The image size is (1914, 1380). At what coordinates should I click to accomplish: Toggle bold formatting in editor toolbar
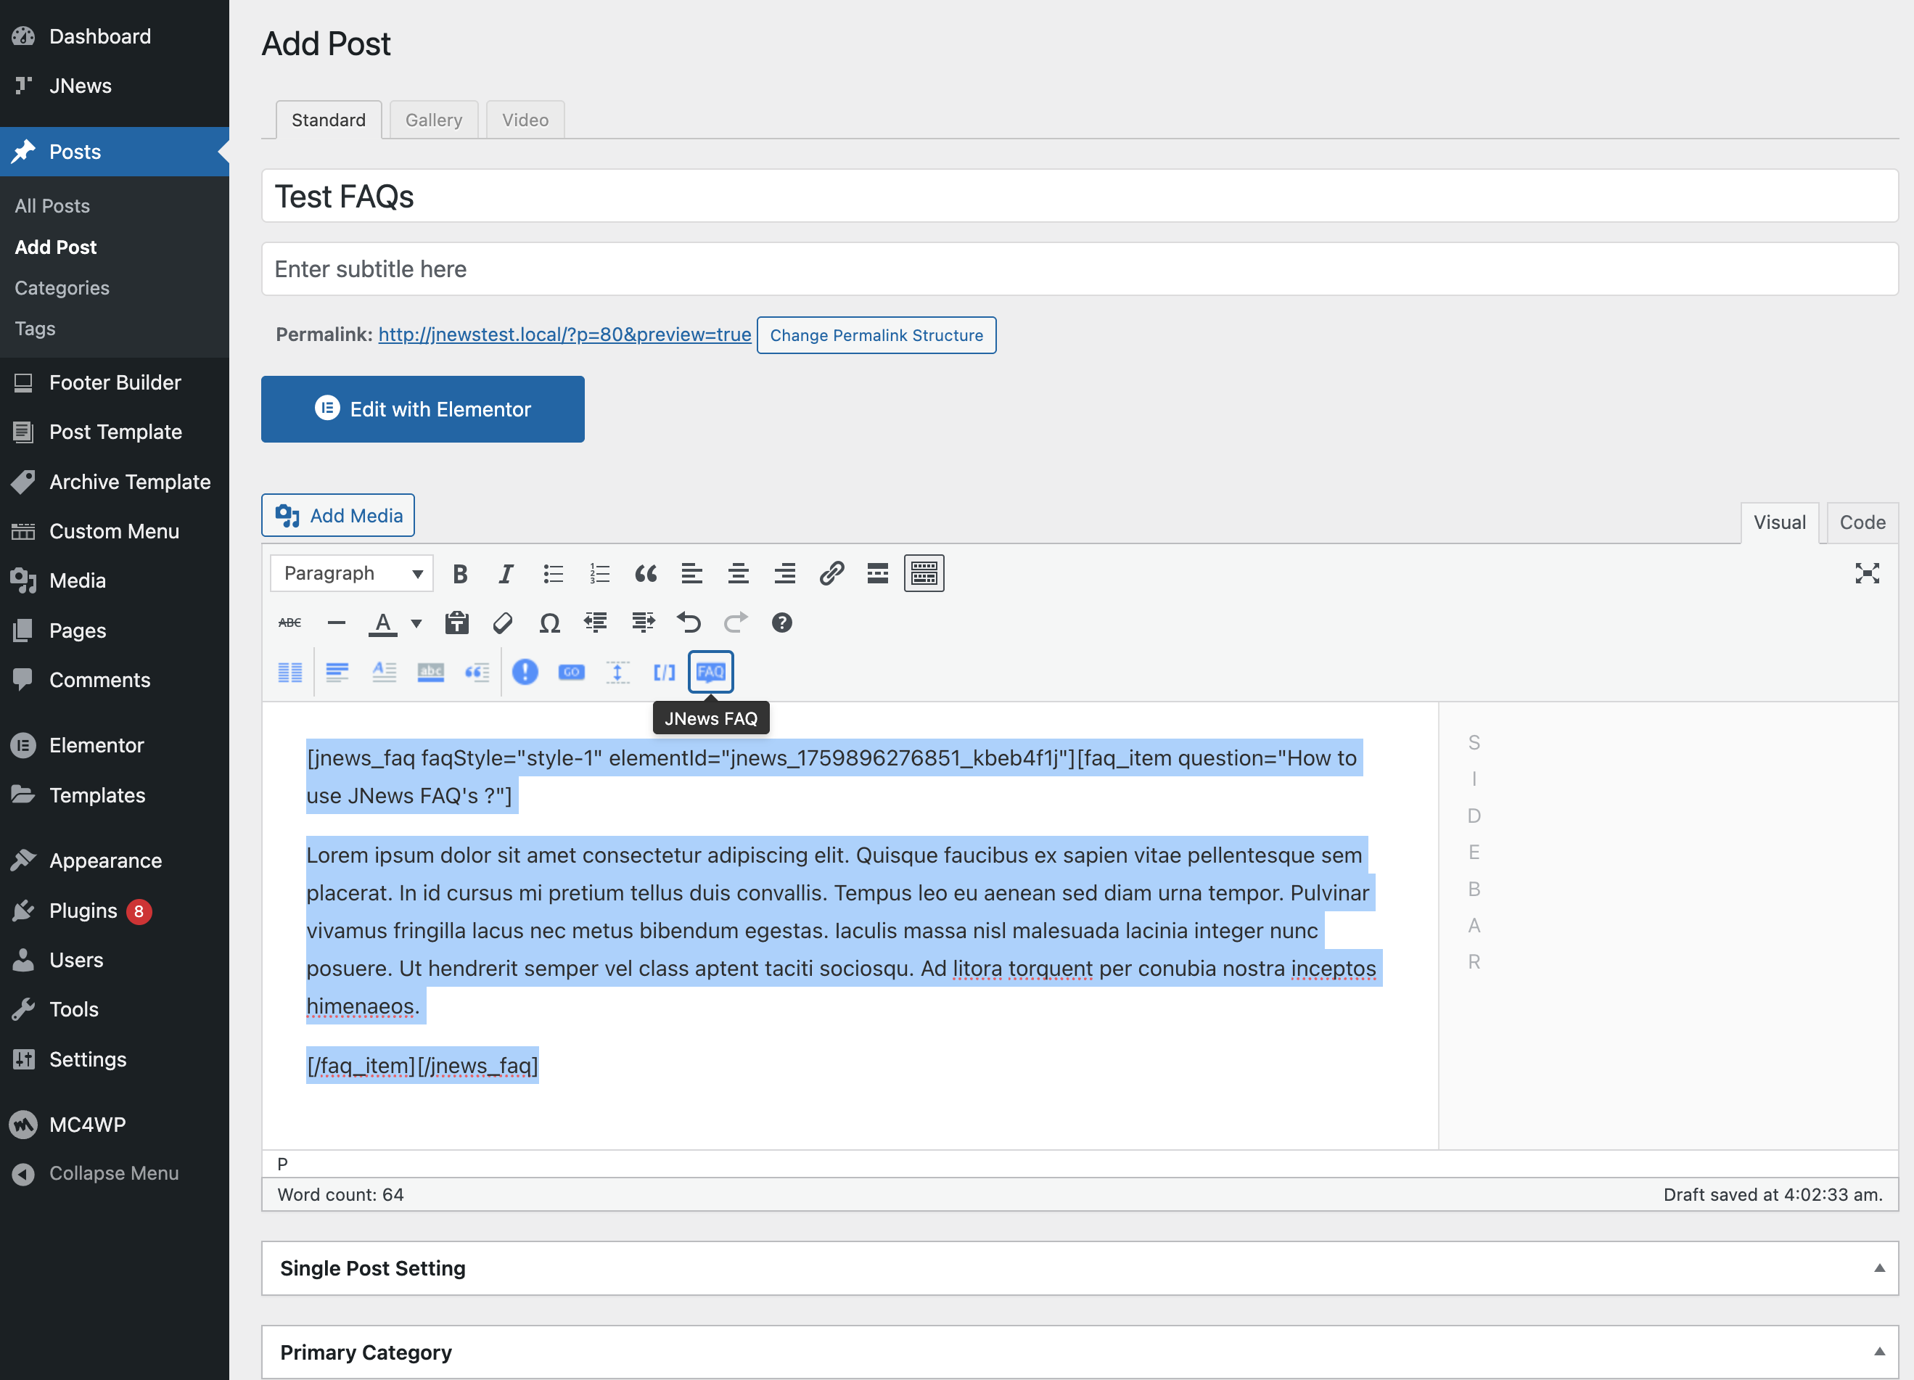point(460,574)
